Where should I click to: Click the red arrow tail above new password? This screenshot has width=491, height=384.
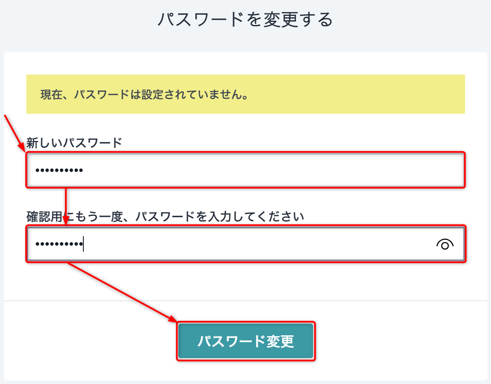6,119
